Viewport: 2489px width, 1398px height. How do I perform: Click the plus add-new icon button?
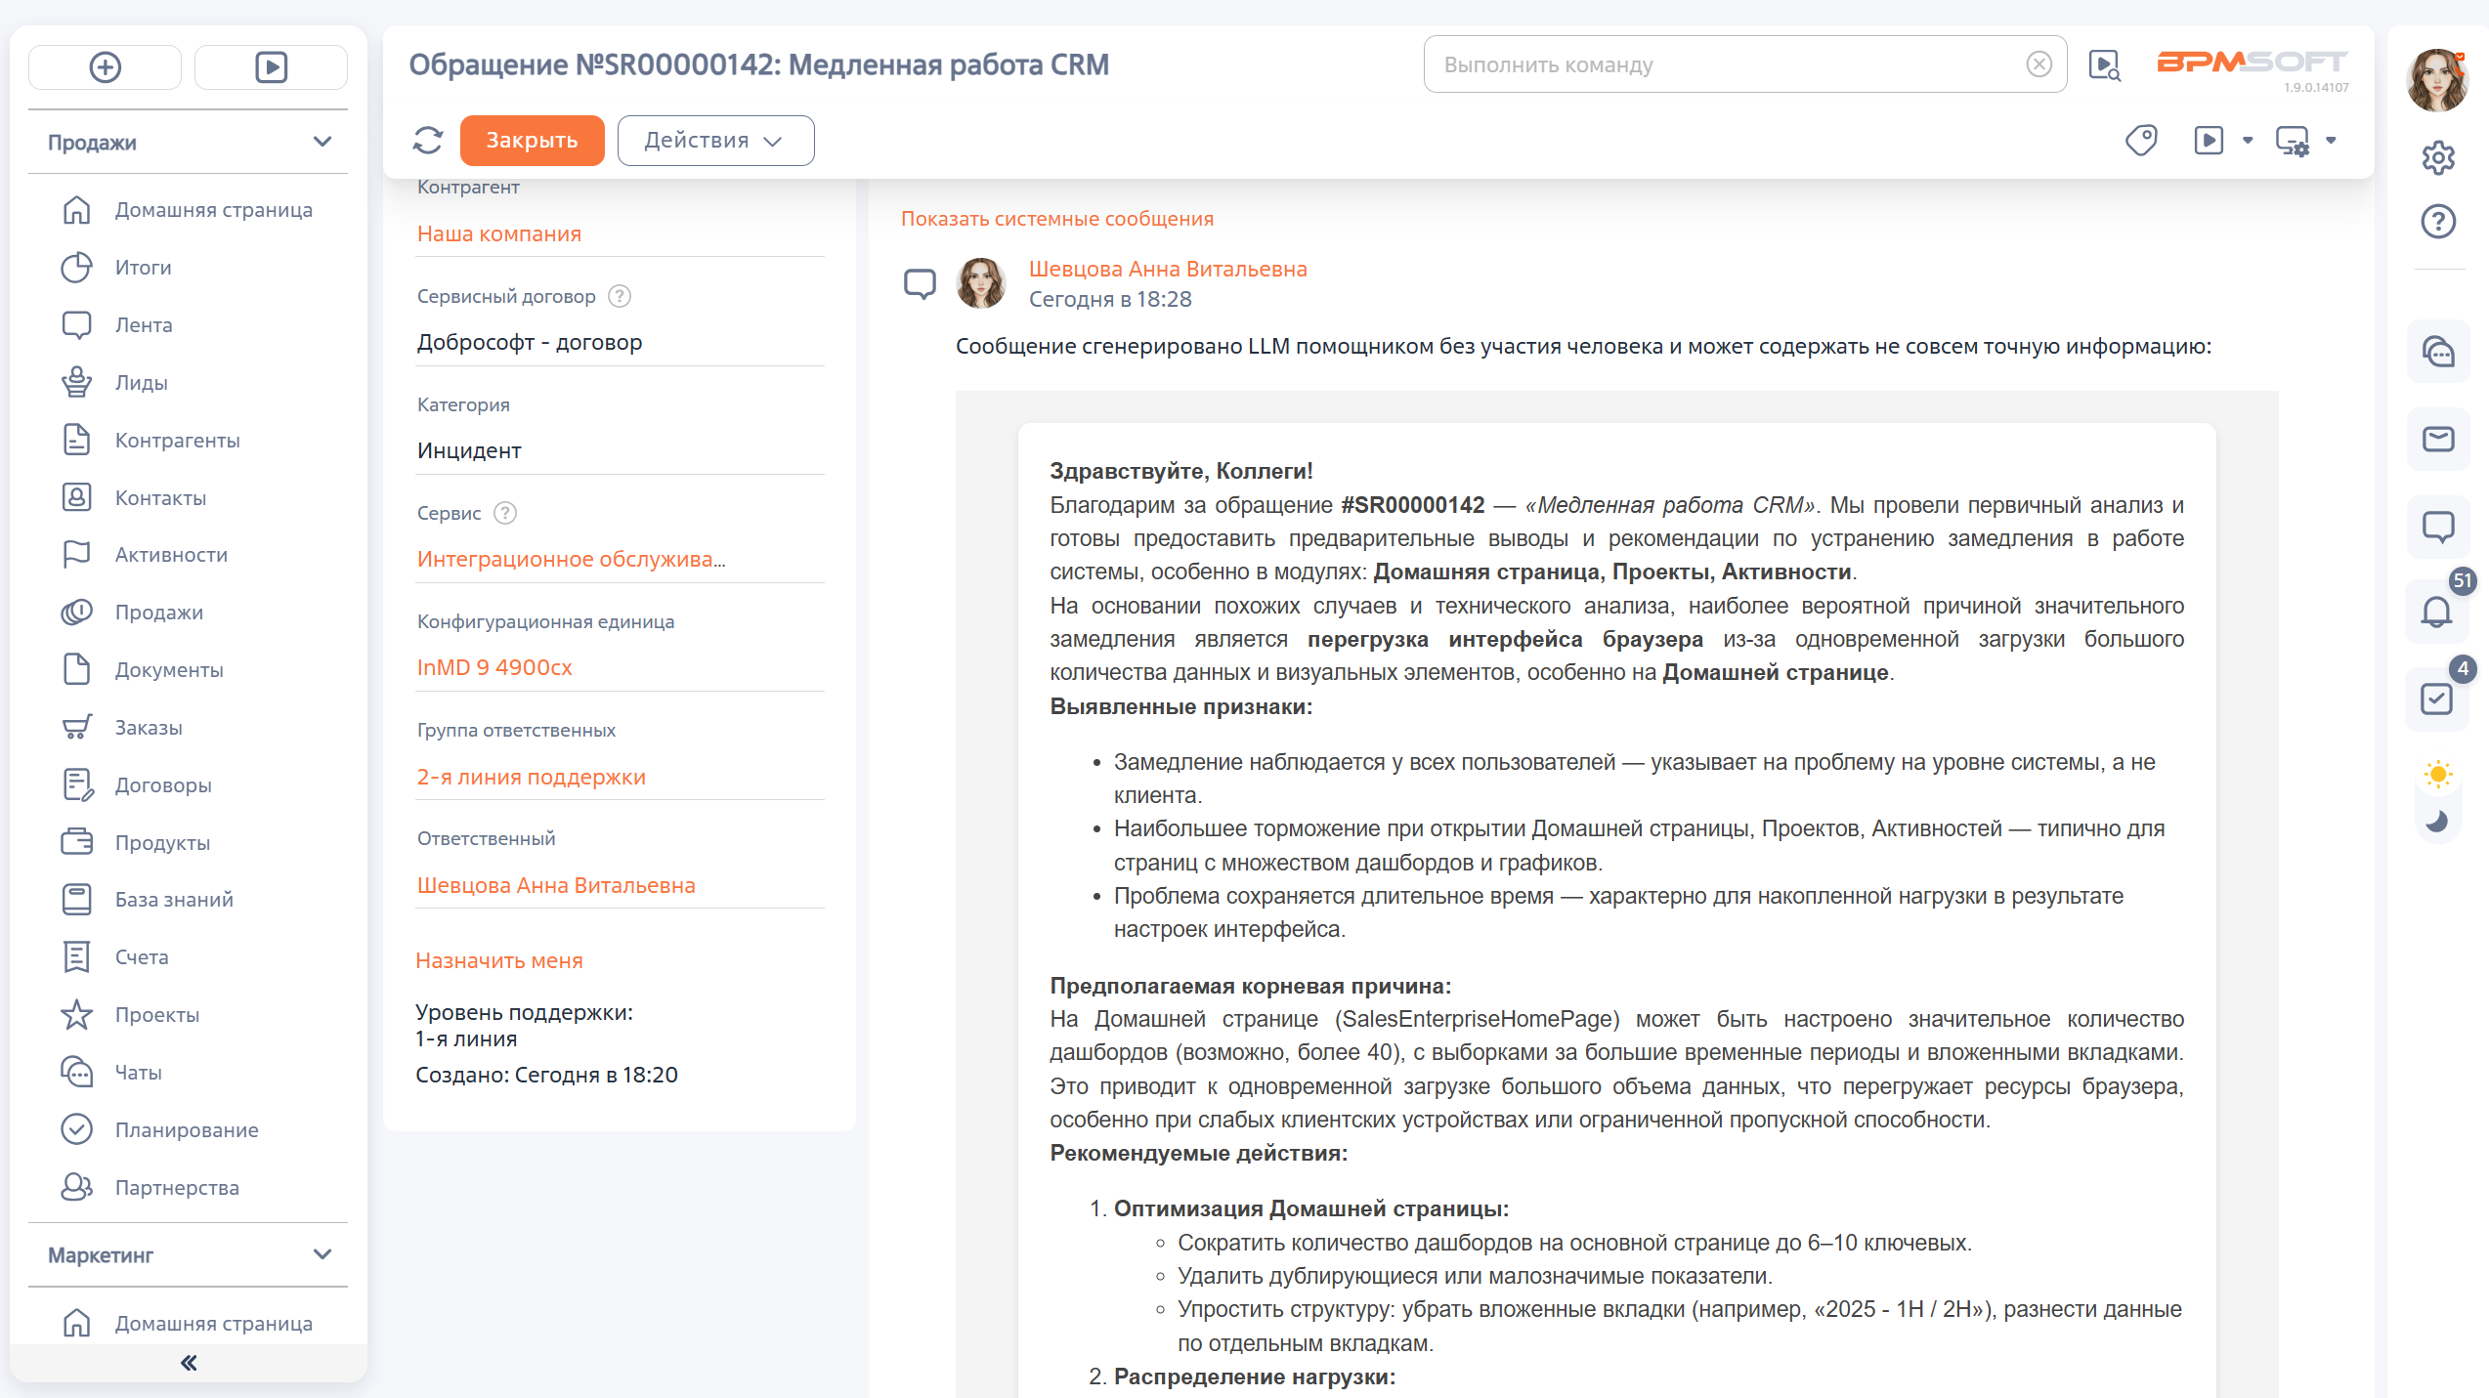pos(105,67)
